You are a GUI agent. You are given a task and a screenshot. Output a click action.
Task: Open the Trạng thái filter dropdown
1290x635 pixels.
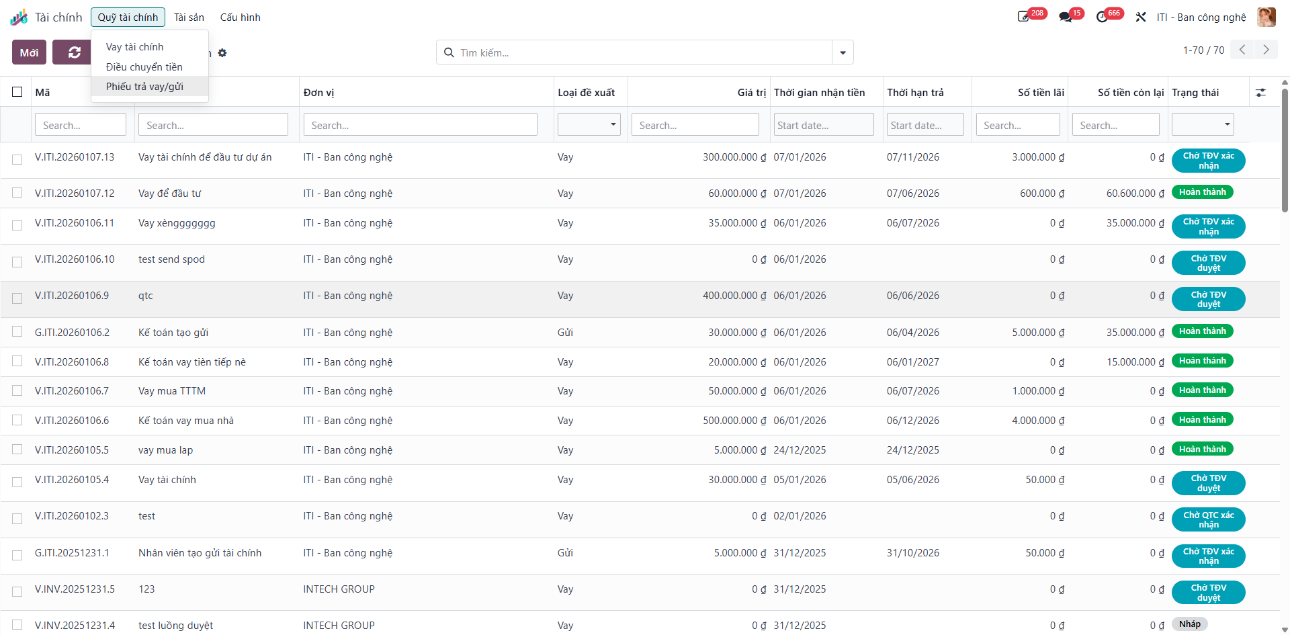[x=1203, y=124]
